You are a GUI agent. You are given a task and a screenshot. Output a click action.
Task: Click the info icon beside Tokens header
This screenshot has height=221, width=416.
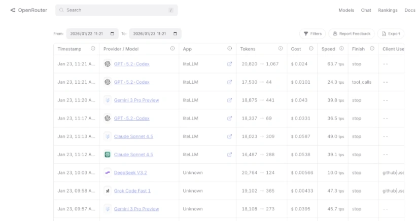(281, 49)
